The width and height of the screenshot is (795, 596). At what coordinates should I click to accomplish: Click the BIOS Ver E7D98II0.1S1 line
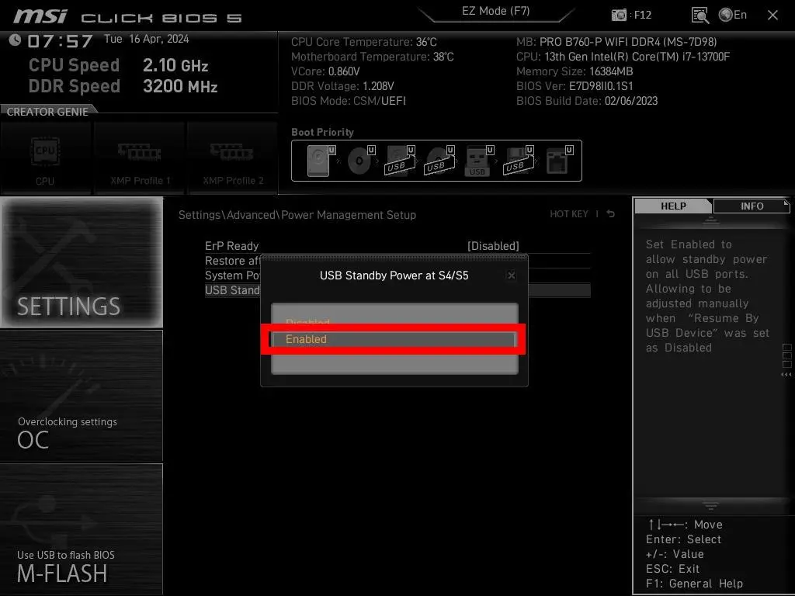coord(575,86)
